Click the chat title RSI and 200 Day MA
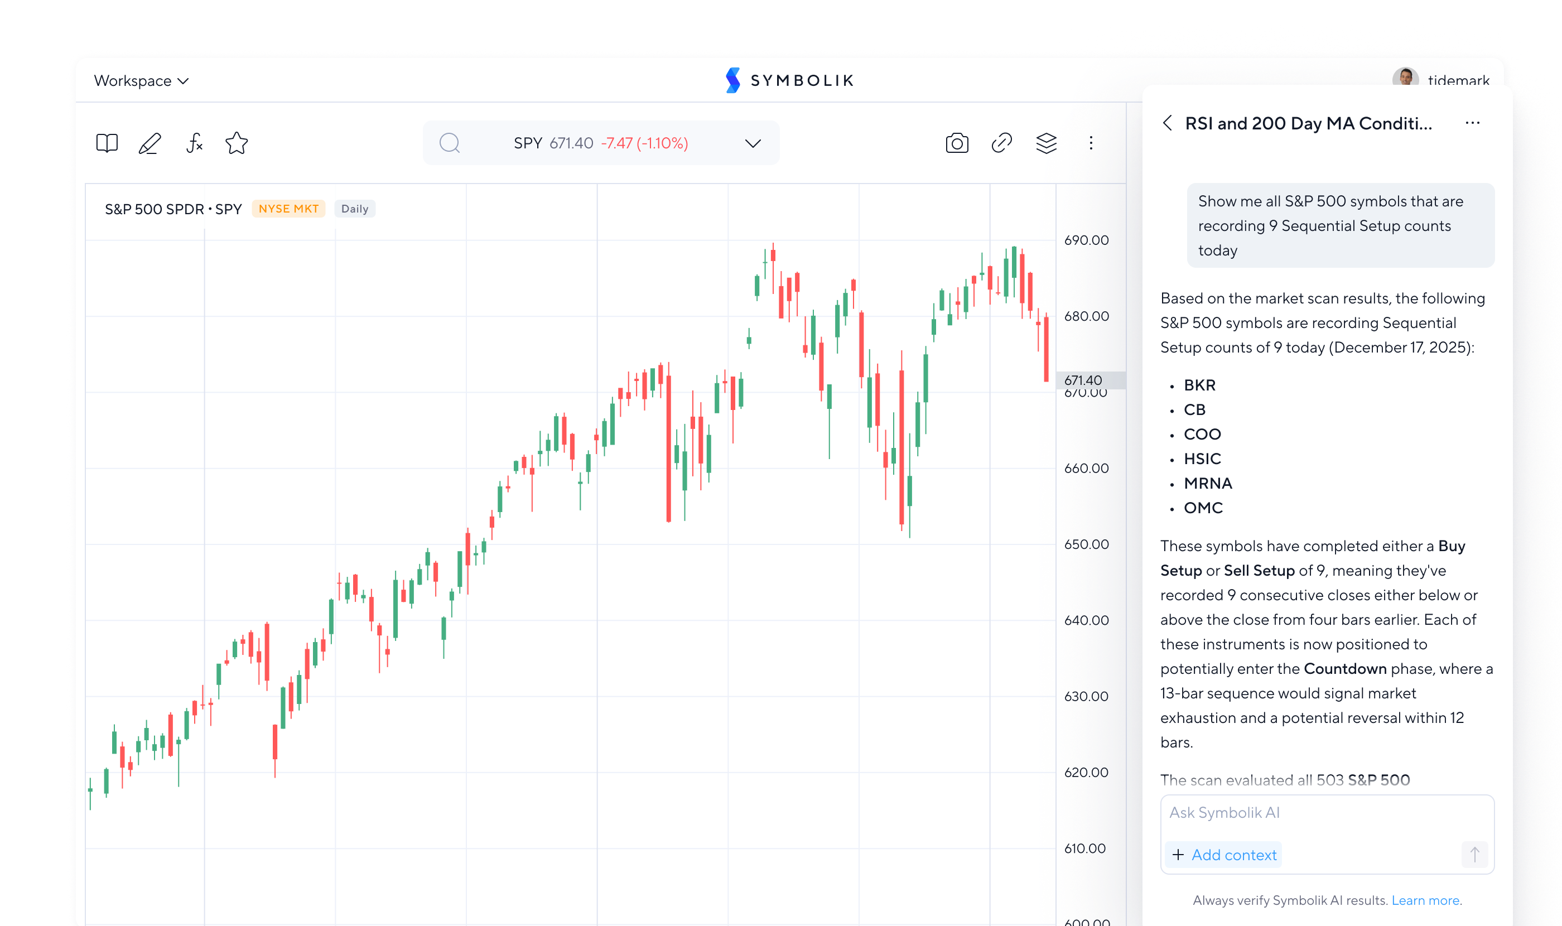This screenshot has width=1562, height=926. 1309,123
